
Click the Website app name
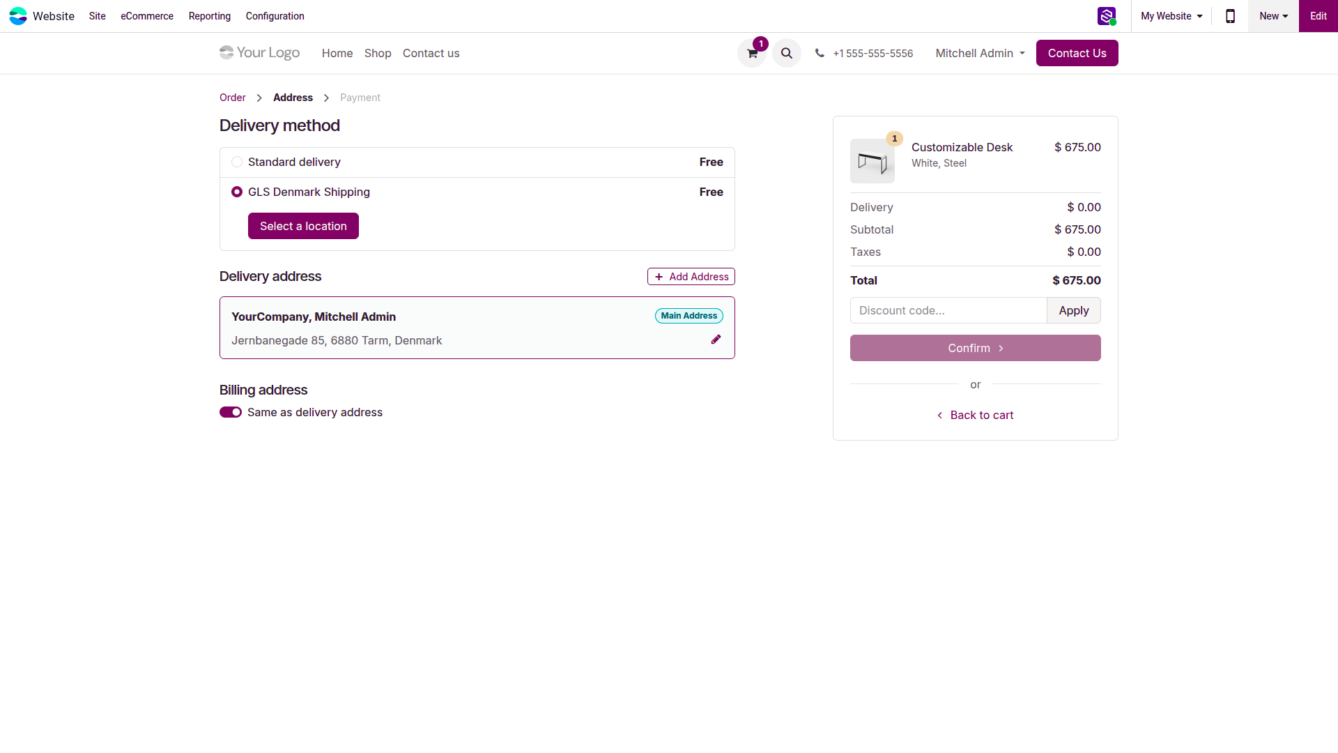point(54,16)
